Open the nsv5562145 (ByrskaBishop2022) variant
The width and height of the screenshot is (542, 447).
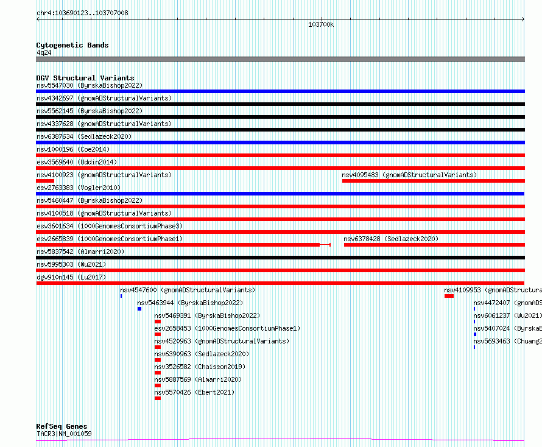90,111
